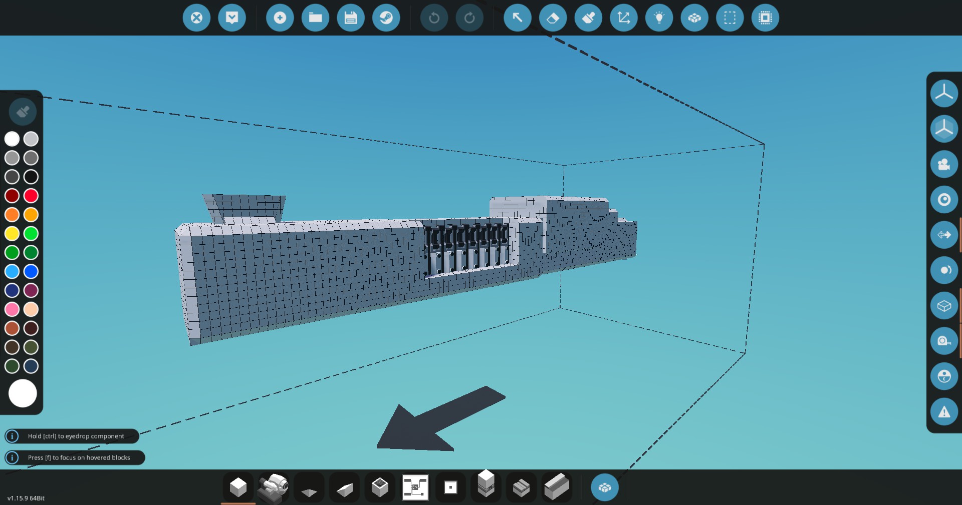Open the load vehicle folder icon
Screen dimensions: 962x505
click(x=315, y=18)
